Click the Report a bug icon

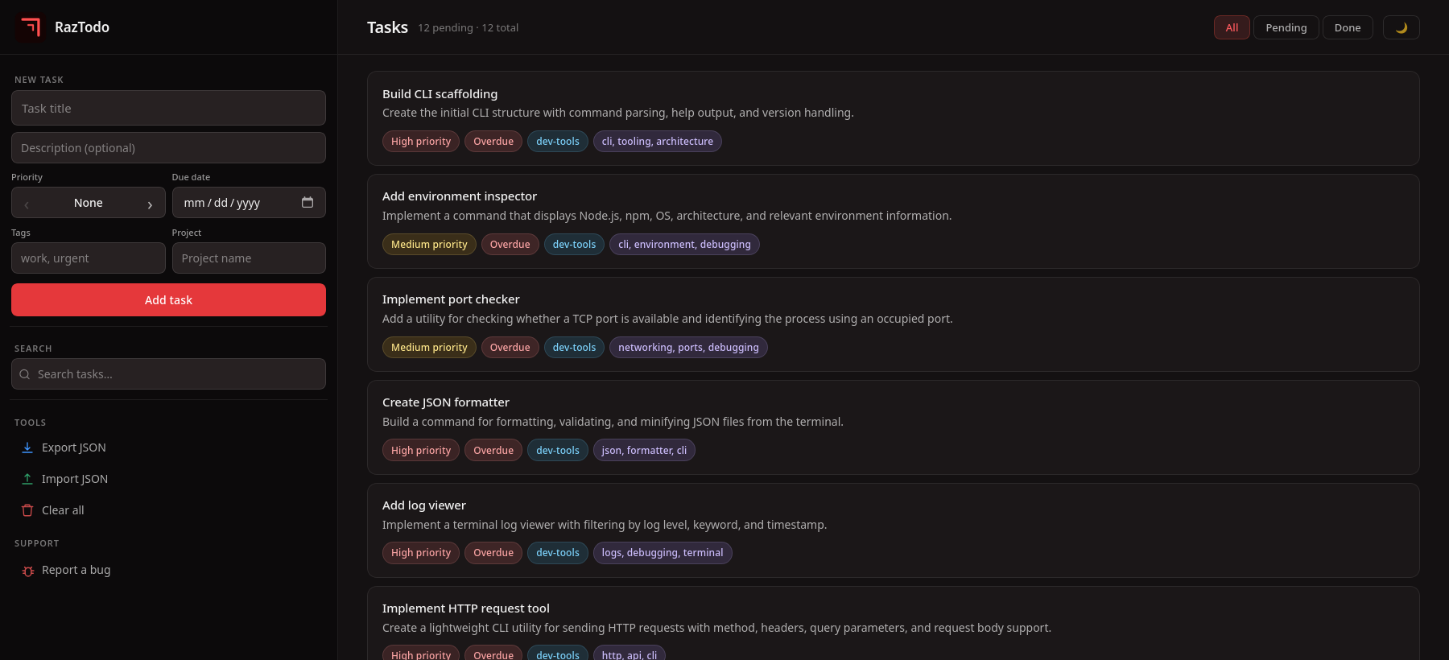[27, 571]
